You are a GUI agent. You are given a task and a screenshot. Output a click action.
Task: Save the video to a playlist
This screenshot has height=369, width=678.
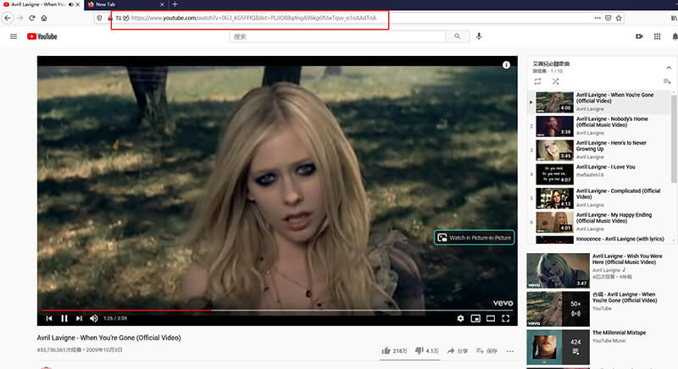486,351
